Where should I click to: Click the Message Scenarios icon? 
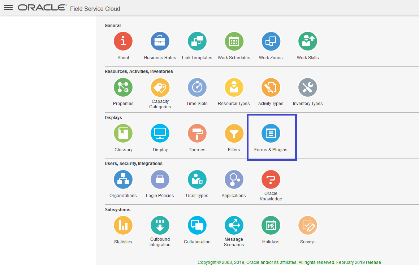(x=234, y=225)
